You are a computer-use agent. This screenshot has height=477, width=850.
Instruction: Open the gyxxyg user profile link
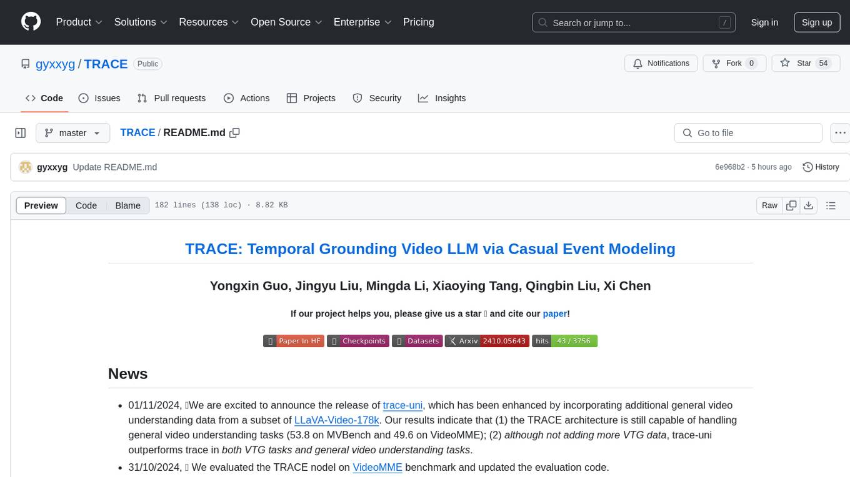click(x=56, y=64)
